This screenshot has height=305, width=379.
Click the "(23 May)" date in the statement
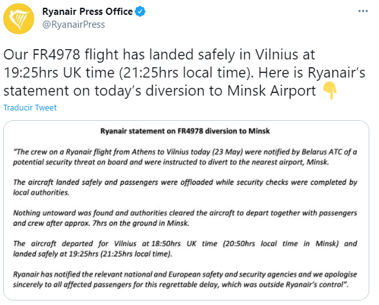pyautogui.click(x=228, y=152)
